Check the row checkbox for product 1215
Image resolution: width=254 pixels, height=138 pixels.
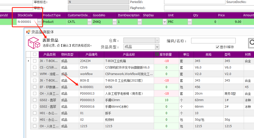[35, 126]
